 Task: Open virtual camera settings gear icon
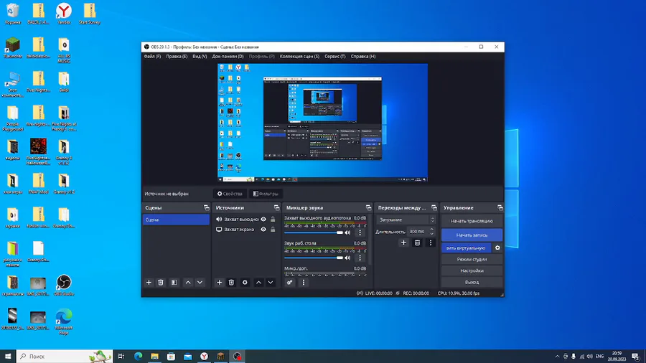(497, 247)
